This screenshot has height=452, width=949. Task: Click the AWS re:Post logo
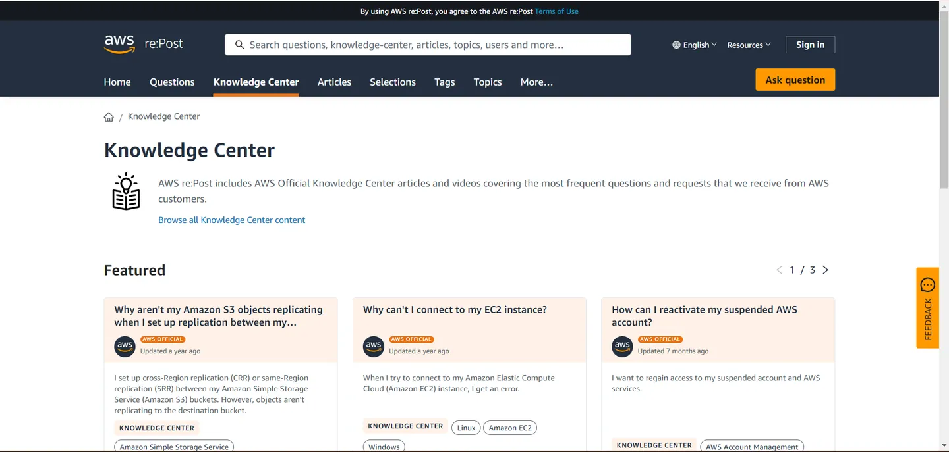(144, 44)
